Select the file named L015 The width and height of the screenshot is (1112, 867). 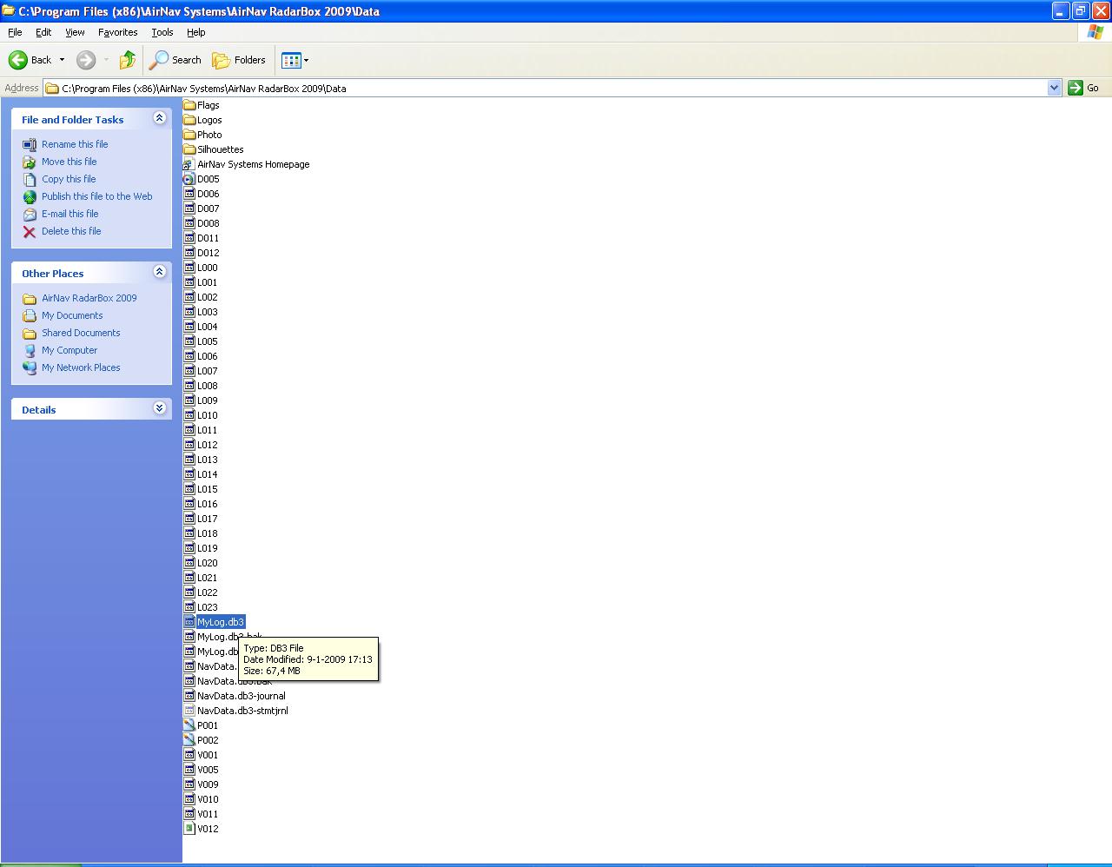[208, 489]
